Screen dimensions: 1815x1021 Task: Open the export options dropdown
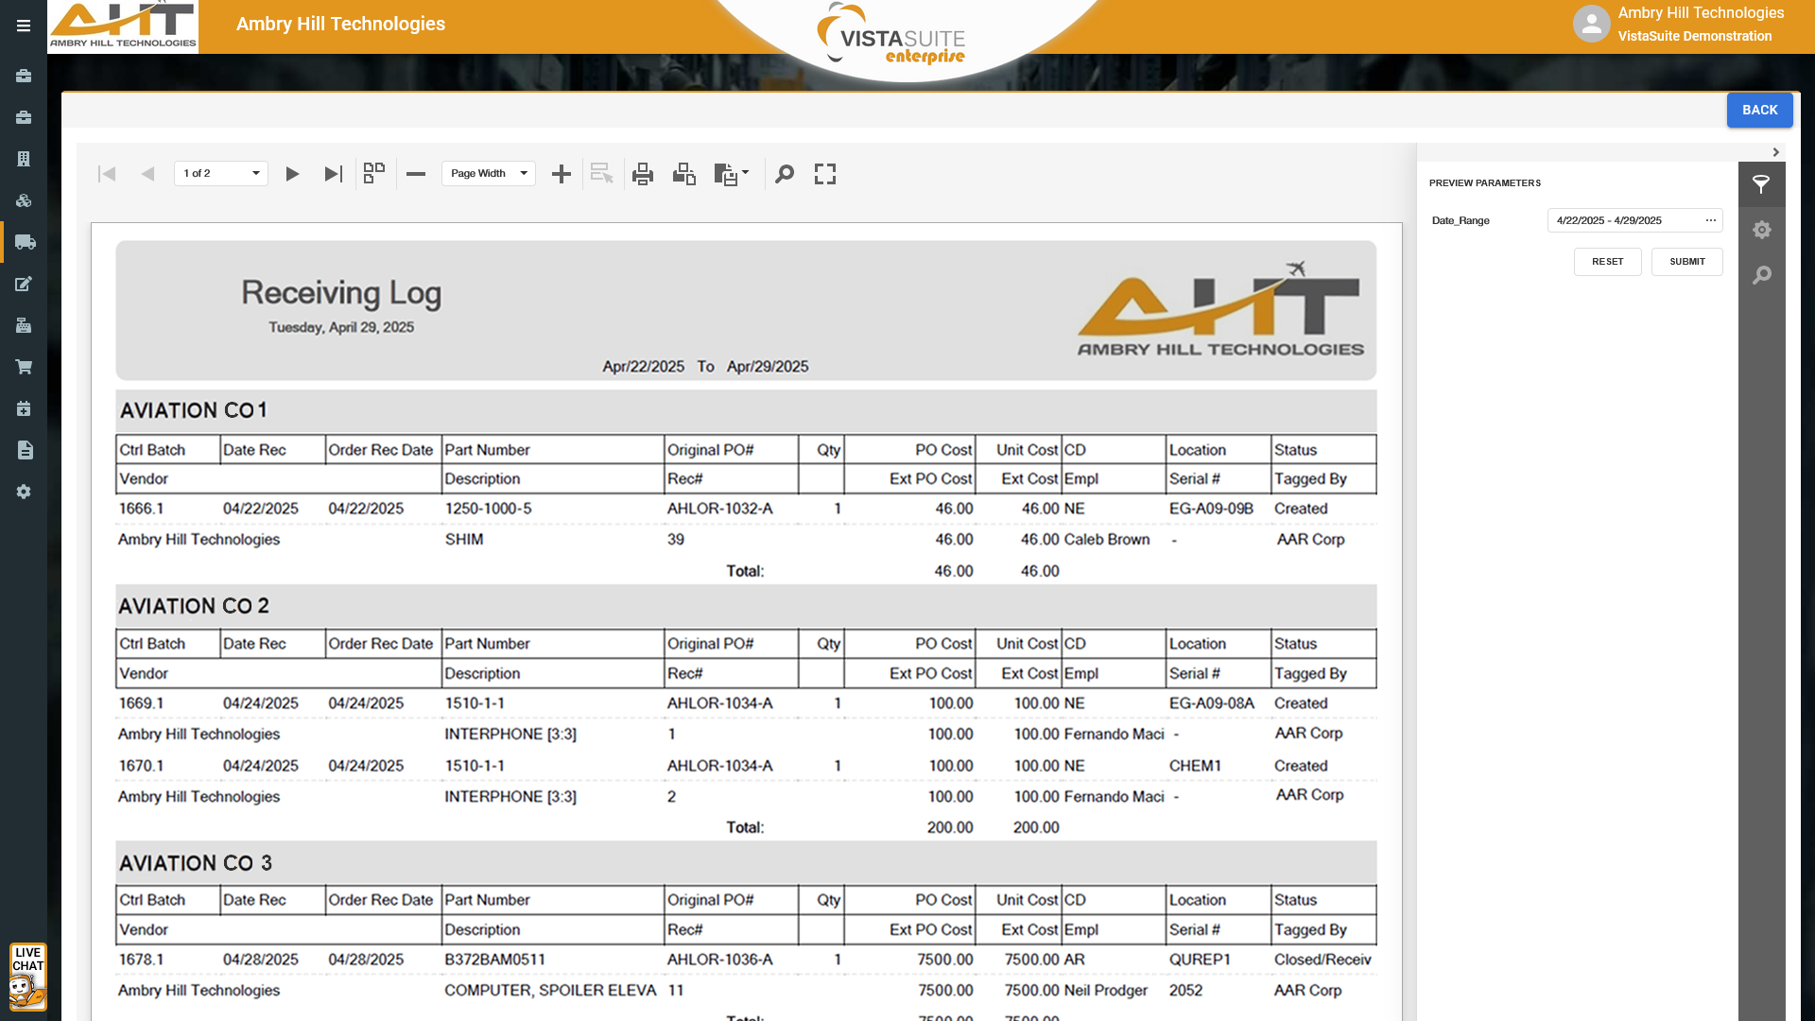pyautogui.click(x=732, y=174)
